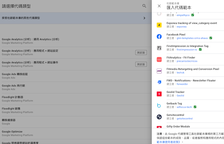Select Fitmedia Retargeting and Conversion Pixel template

(193, 69)
